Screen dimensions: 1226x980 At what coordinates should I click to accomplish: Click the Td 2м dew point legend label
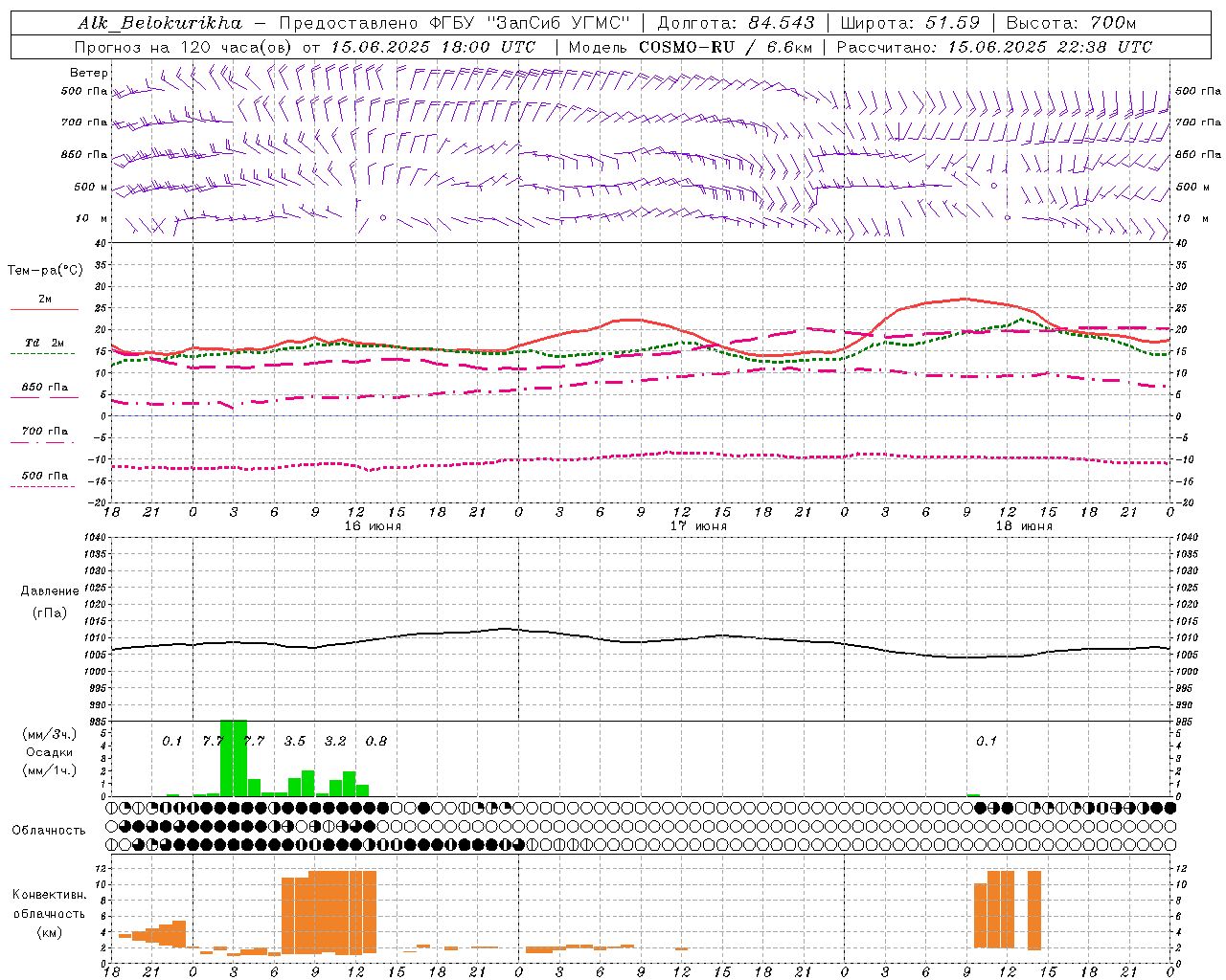click(x=45, y=343)
